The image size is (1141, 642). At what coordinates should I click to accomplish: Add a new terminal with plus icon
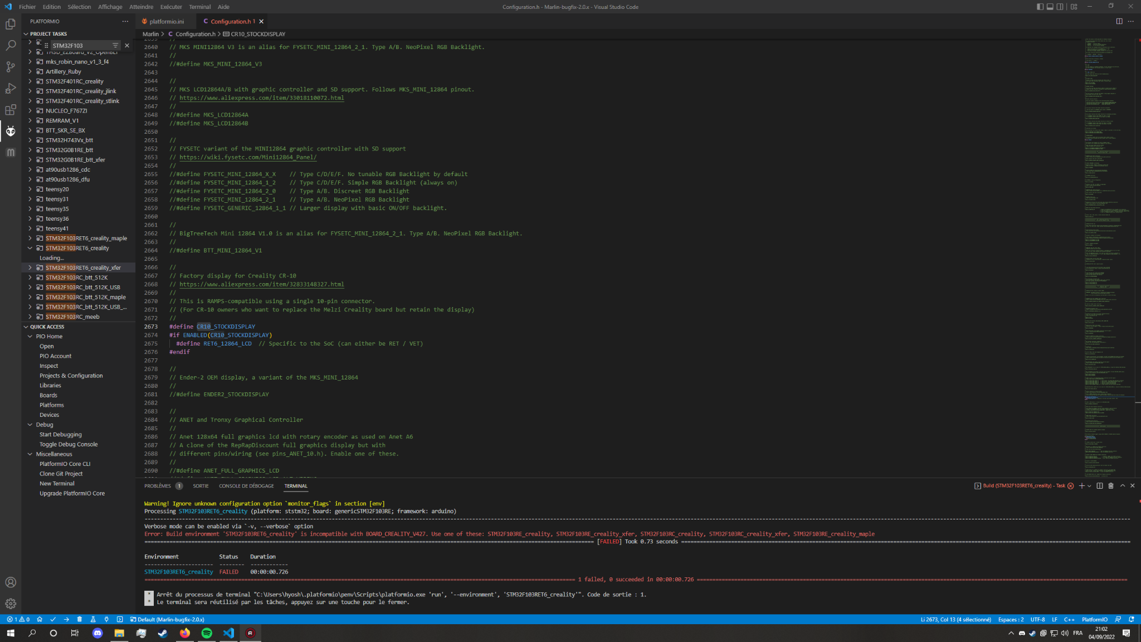1082,486
